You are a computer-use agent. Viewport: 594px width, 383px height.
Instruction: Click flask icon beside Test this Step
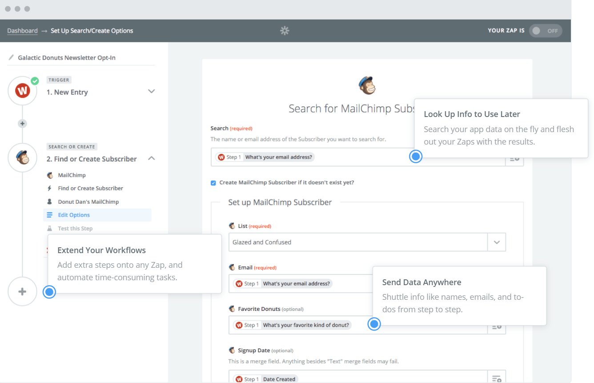point(50,229)
